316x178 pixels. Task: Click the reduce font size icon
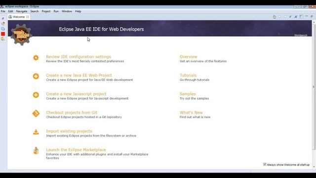coord(290,17)
